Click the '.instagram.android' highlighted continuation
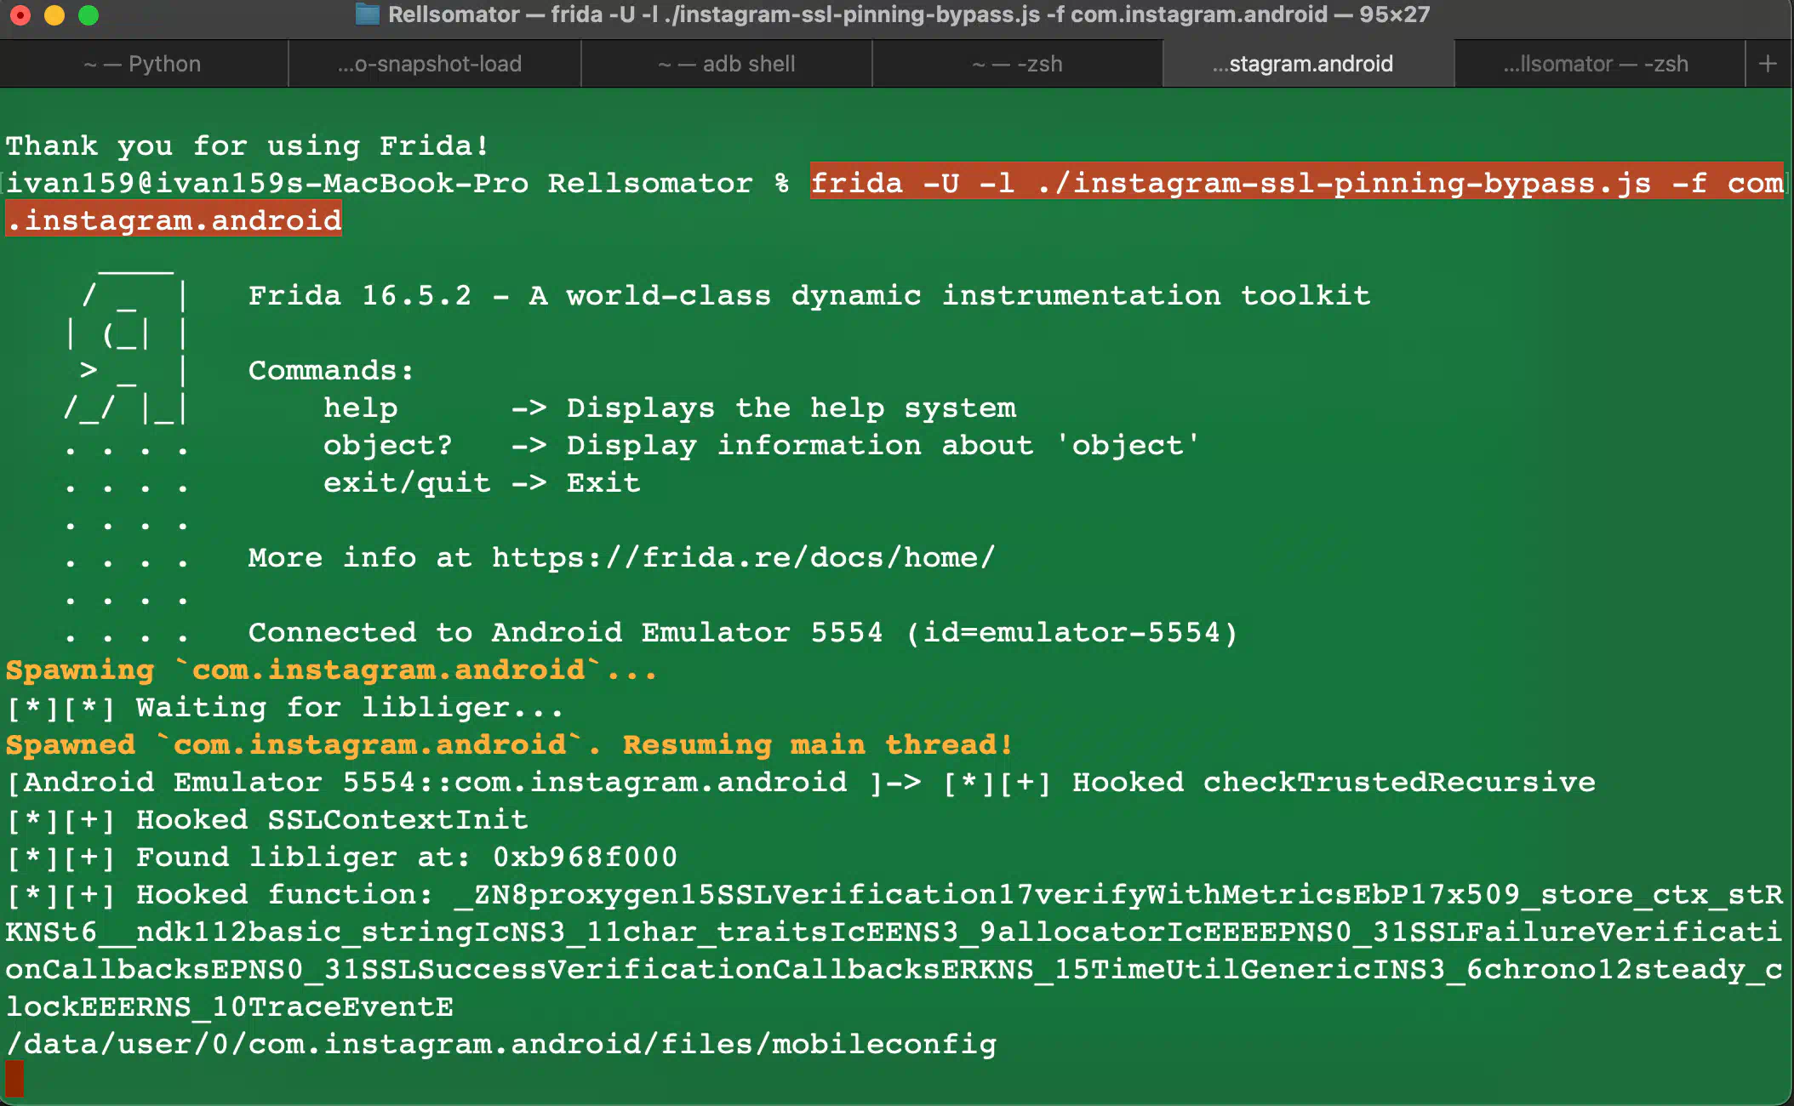 point(174,220)
